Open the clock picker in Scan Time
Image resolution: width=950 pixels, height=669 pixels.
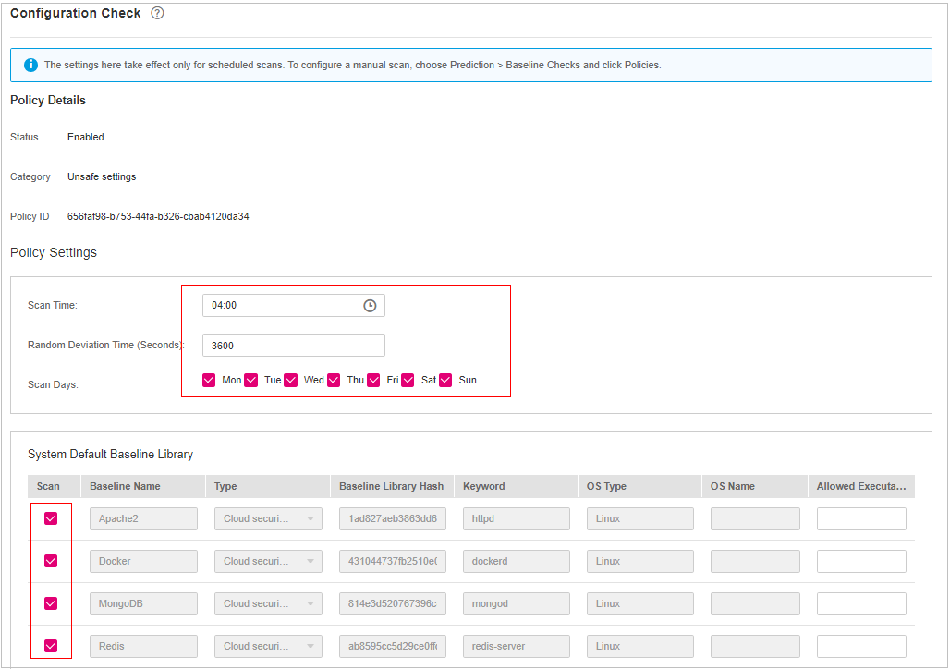coord(370,306)
